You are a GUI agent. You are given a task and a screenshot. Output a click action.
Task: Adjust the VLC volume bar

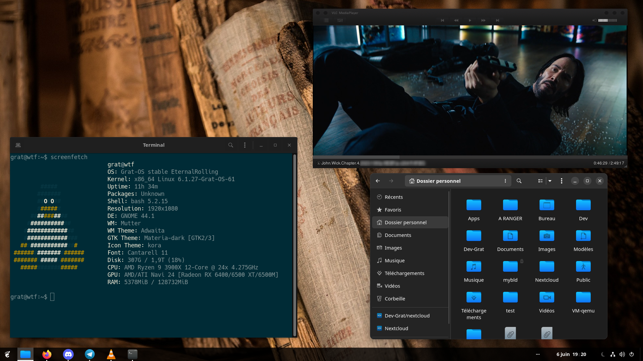point(608,20)
